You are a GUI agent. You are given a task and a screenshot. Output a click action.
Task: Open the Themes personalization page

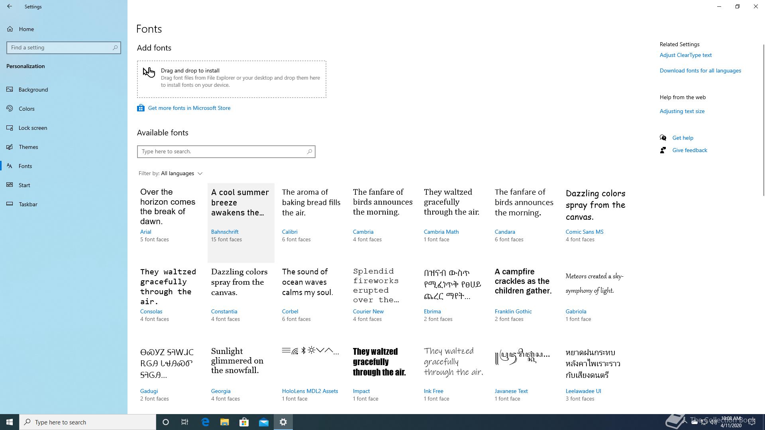[28, 147]
